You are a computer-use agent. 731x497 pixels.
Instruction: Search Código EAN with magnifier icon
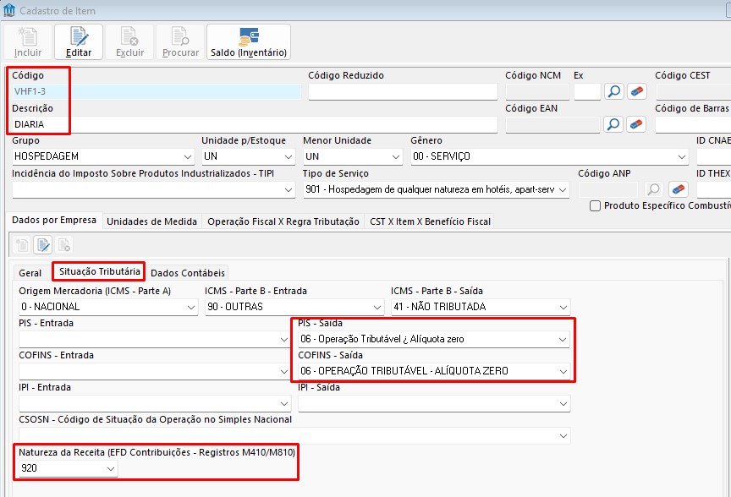click(x=613, y=124)
